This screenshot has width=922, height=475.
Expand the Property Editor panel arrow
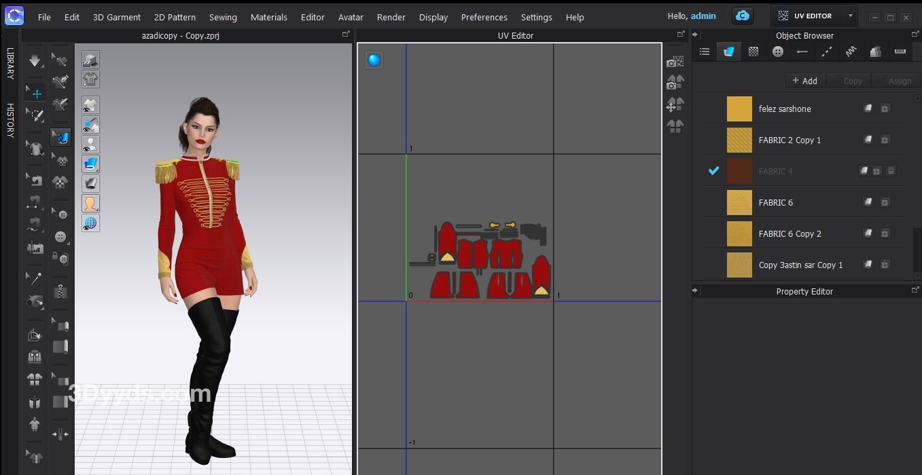(695, 290)
